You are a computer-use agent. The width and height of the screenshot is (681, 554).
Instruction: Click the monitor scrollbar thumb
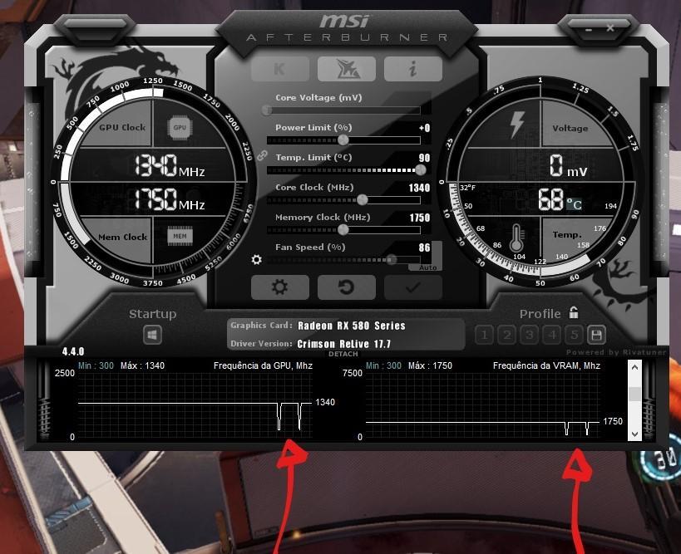click(634, 394)
